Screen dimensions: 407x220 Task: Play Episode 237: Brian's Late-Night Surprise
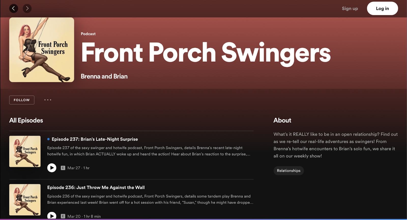tap(52, 168)
